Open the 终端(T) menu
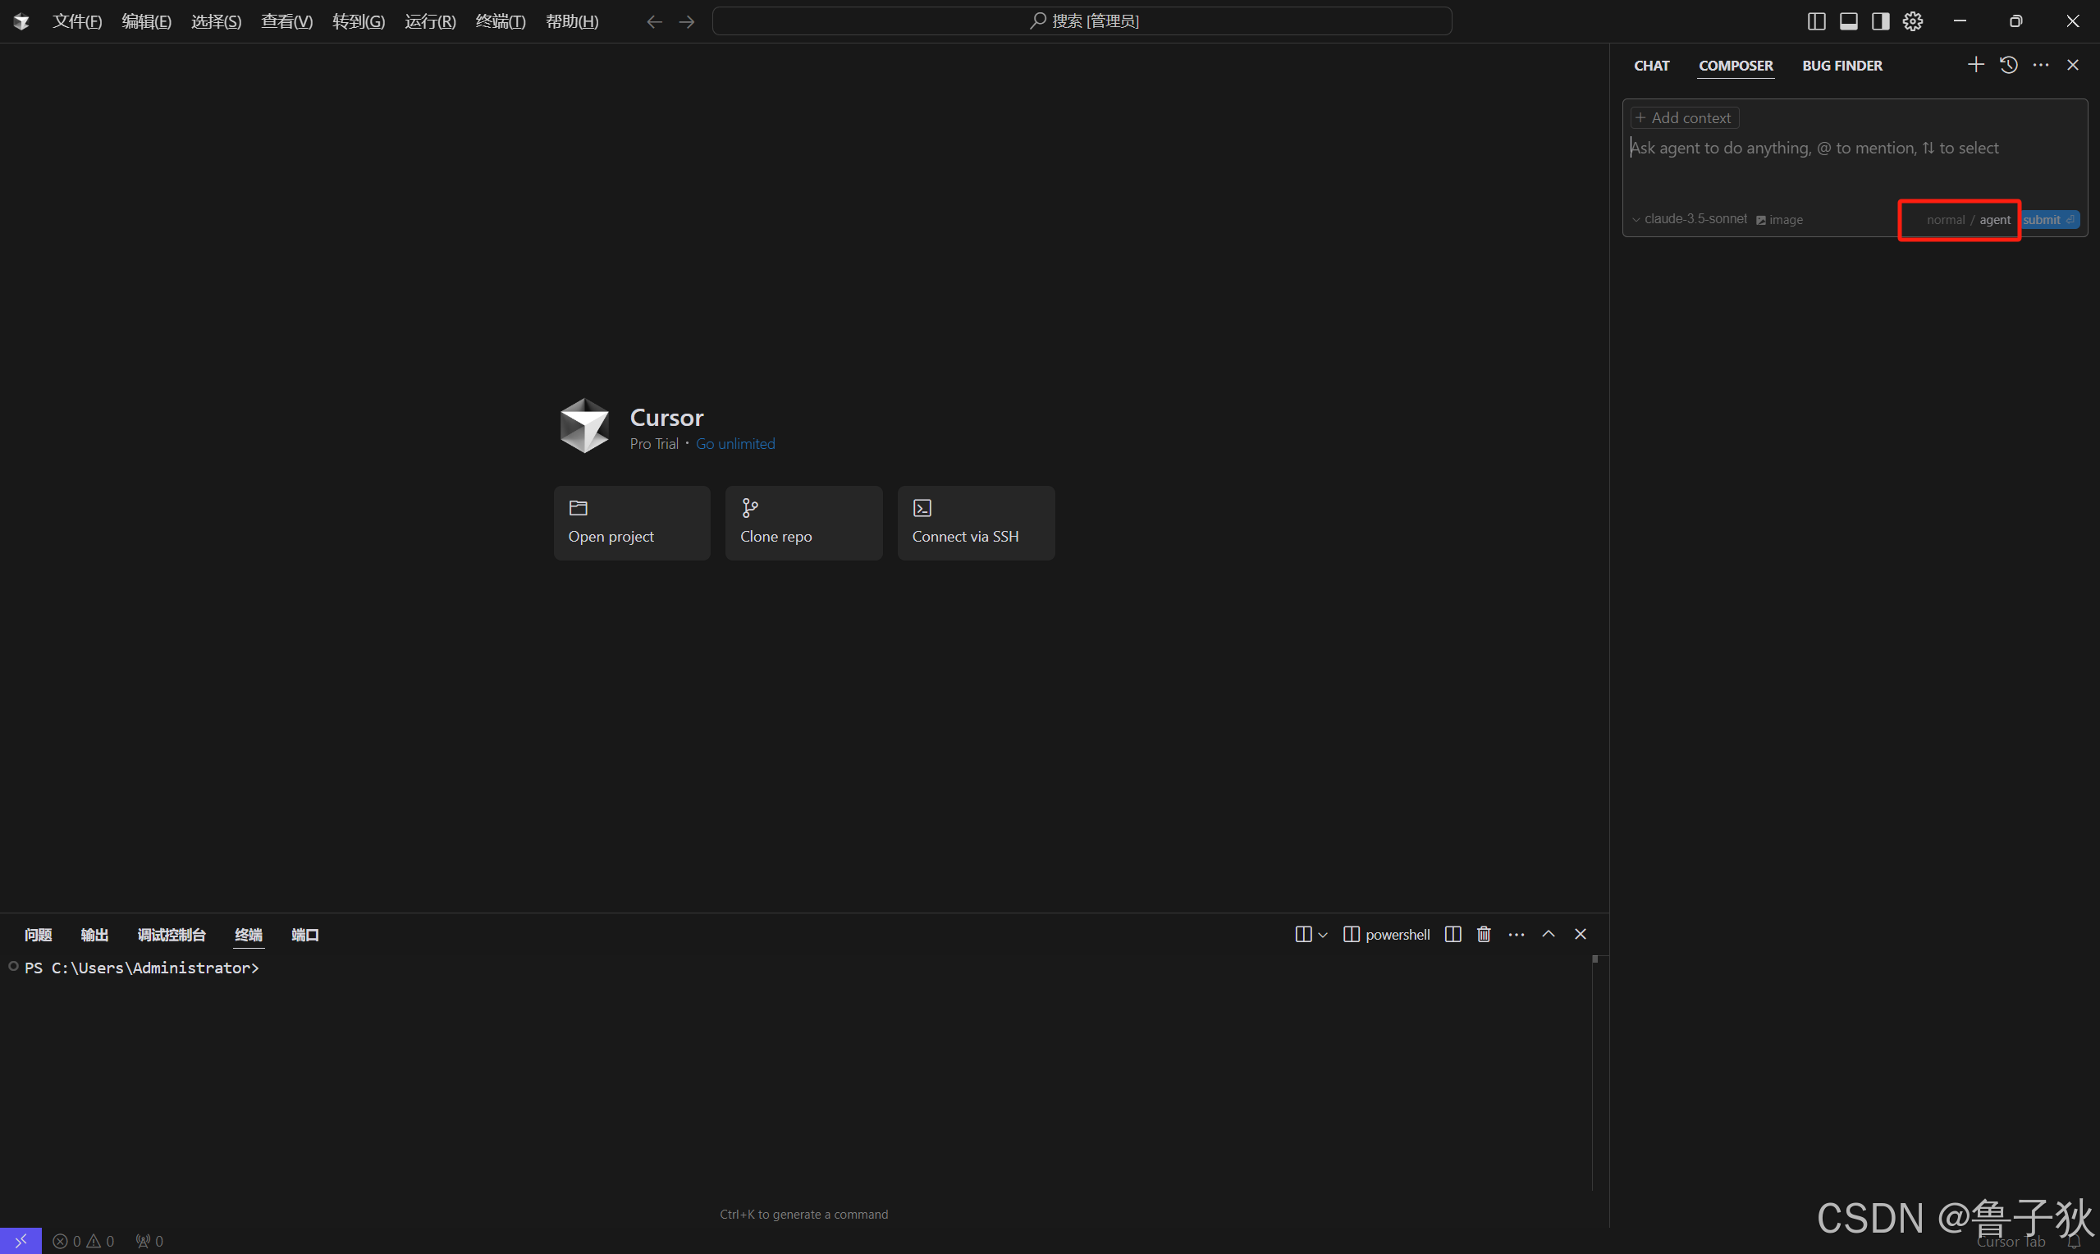 (x=500, y=21)
